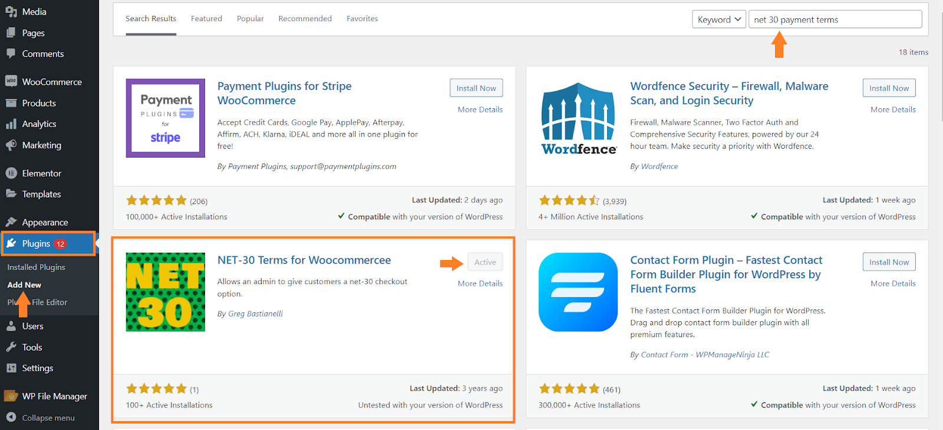Open Plugin File Editor submenu item

[x=37, y=302]
